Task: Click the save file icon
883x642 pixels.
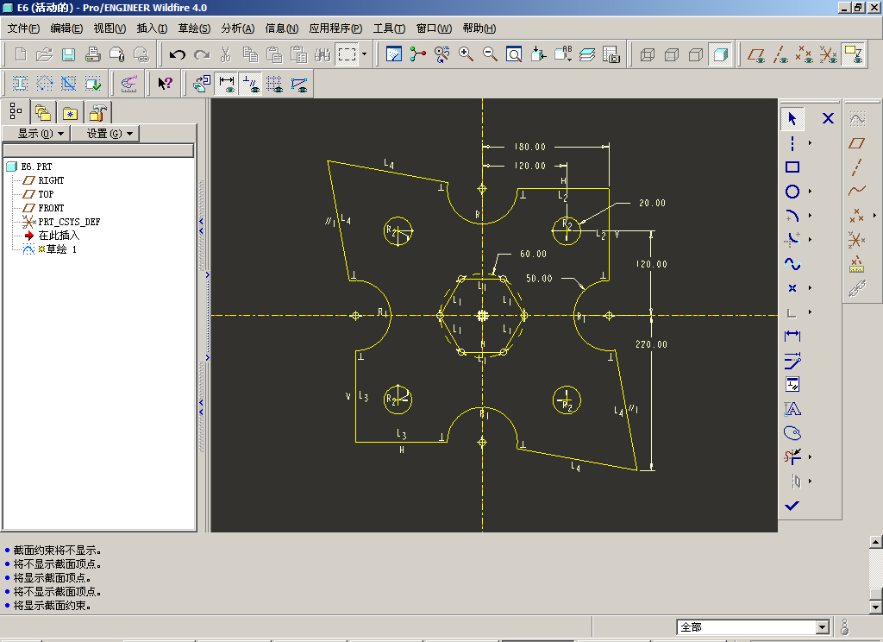Action: (68, 54)
